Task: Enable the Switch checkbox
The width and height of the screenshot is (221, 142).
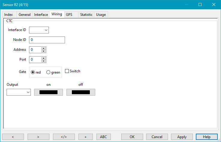Action: click(67, 71)
